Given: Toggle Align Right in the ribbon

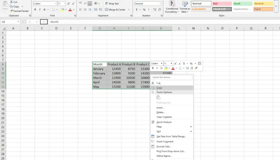Looking at the screenshot, I should click(x=90, y=9).
